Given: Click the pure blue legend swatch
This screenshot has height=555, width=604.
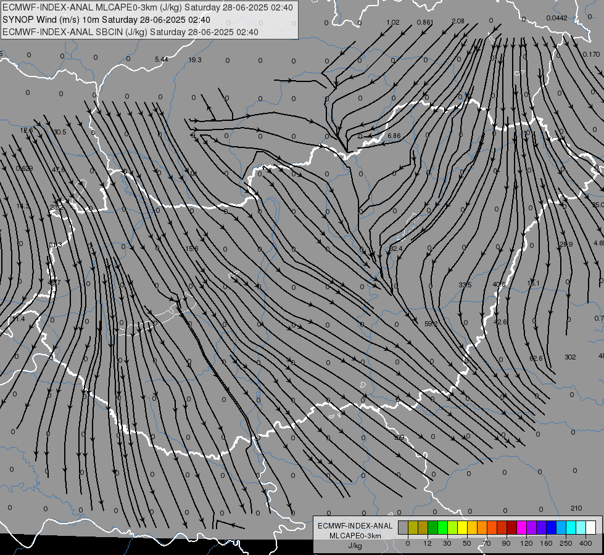Looking at the screenshot, I should click(551, 527).
